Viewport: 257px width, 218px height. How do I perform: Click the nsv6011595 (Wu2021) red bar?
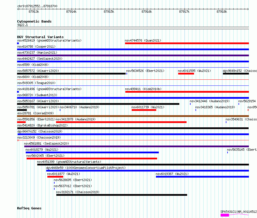186,74
